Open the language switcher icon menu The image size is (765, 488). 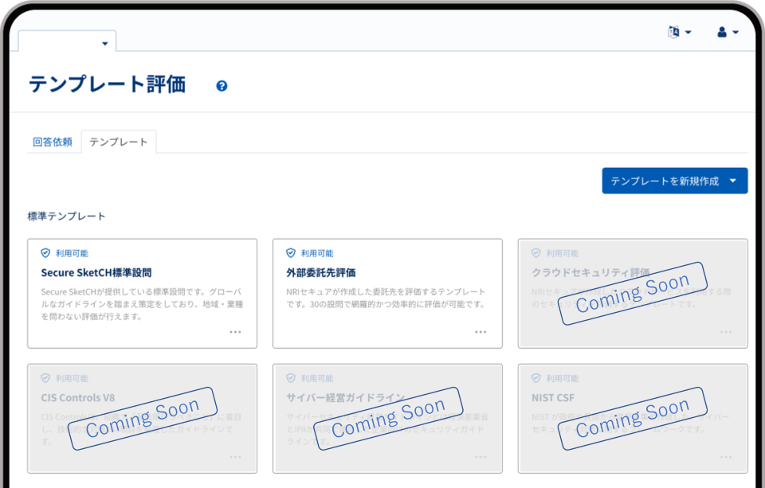pos(673,32)
